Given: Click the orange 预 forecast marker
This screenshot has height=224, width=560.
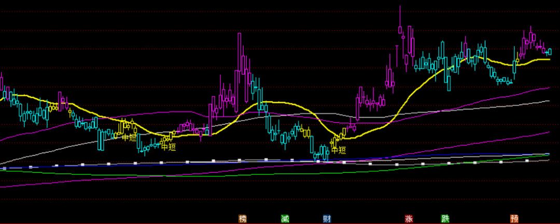Looking at the screenshot, I should (514, 218).
